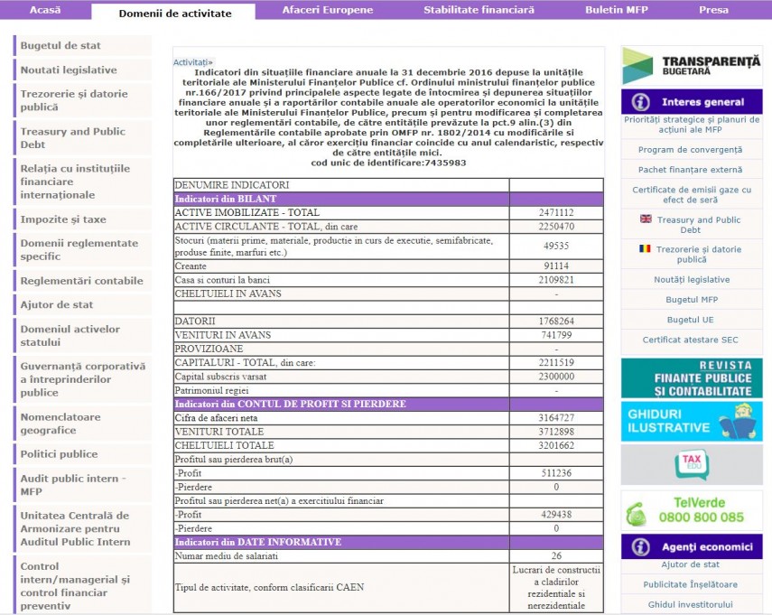Screen dimensions: 772x615
Task: Click the UK flag icon near Treasury
Action: [x=646, y=219]
